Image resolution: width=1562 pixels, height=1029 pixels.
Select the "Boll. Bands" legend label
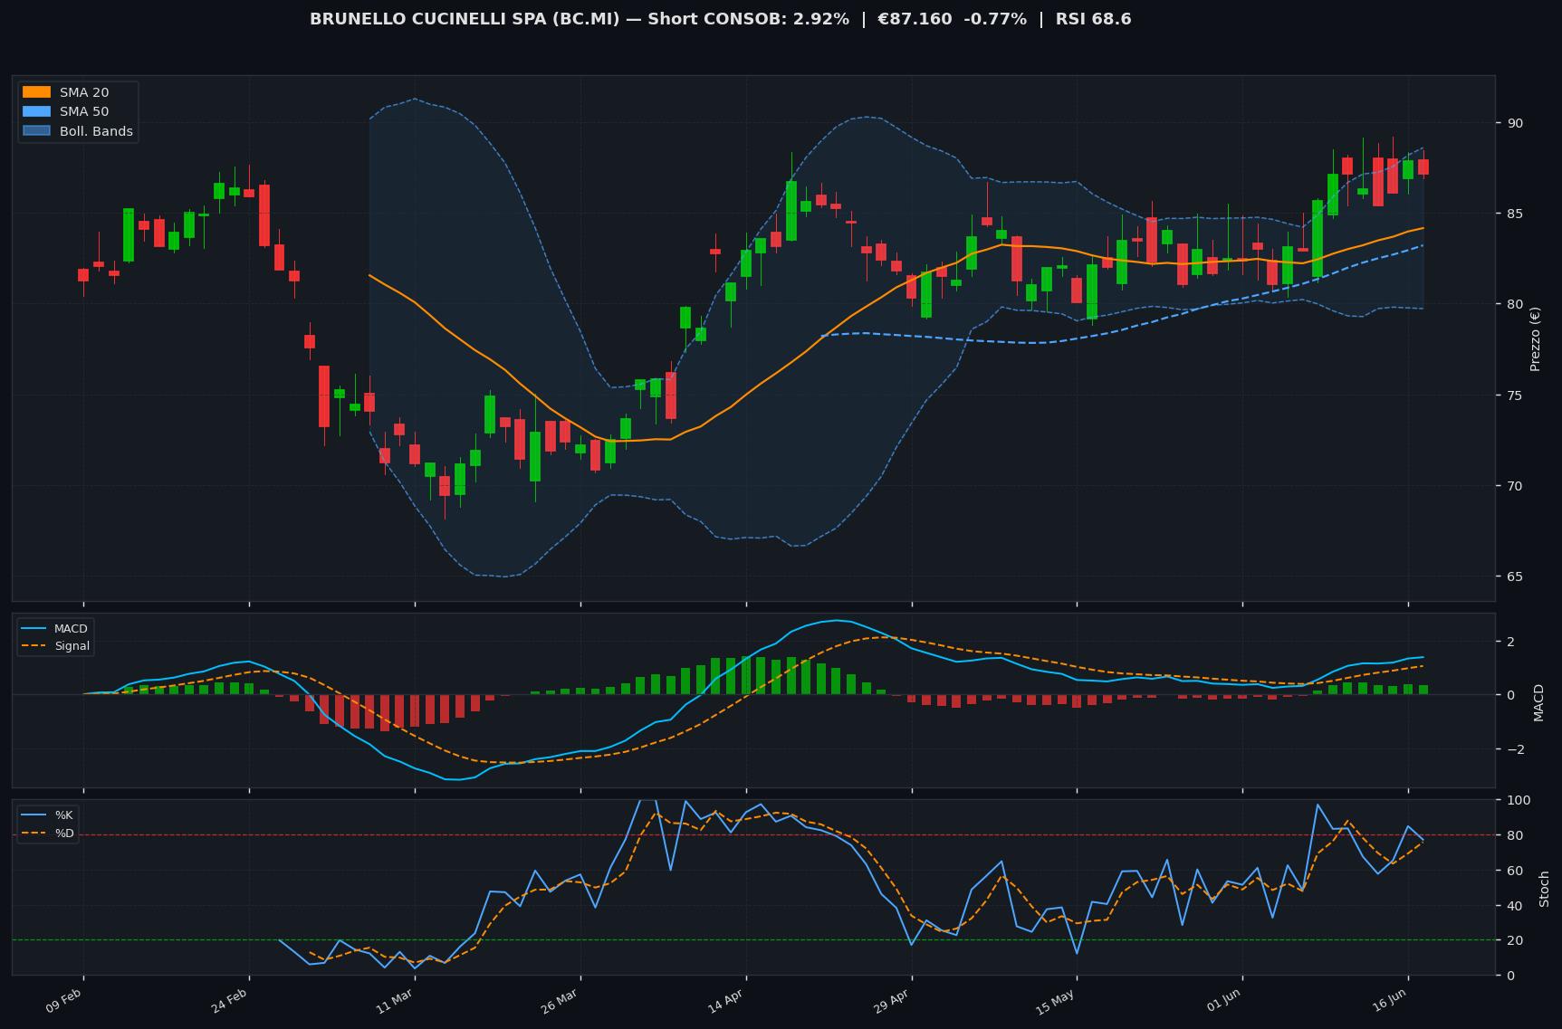[96, 131]
